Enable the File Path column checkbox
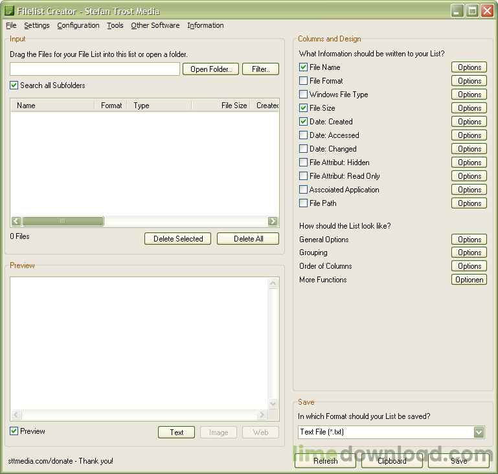This screenshot has width=498, height=474. (x=304, y=203)
